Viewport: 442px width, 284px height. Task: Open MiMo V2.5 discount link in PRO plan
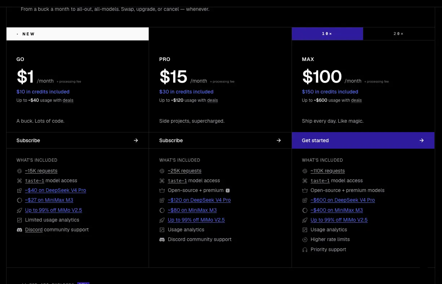(x=196, y=220)
